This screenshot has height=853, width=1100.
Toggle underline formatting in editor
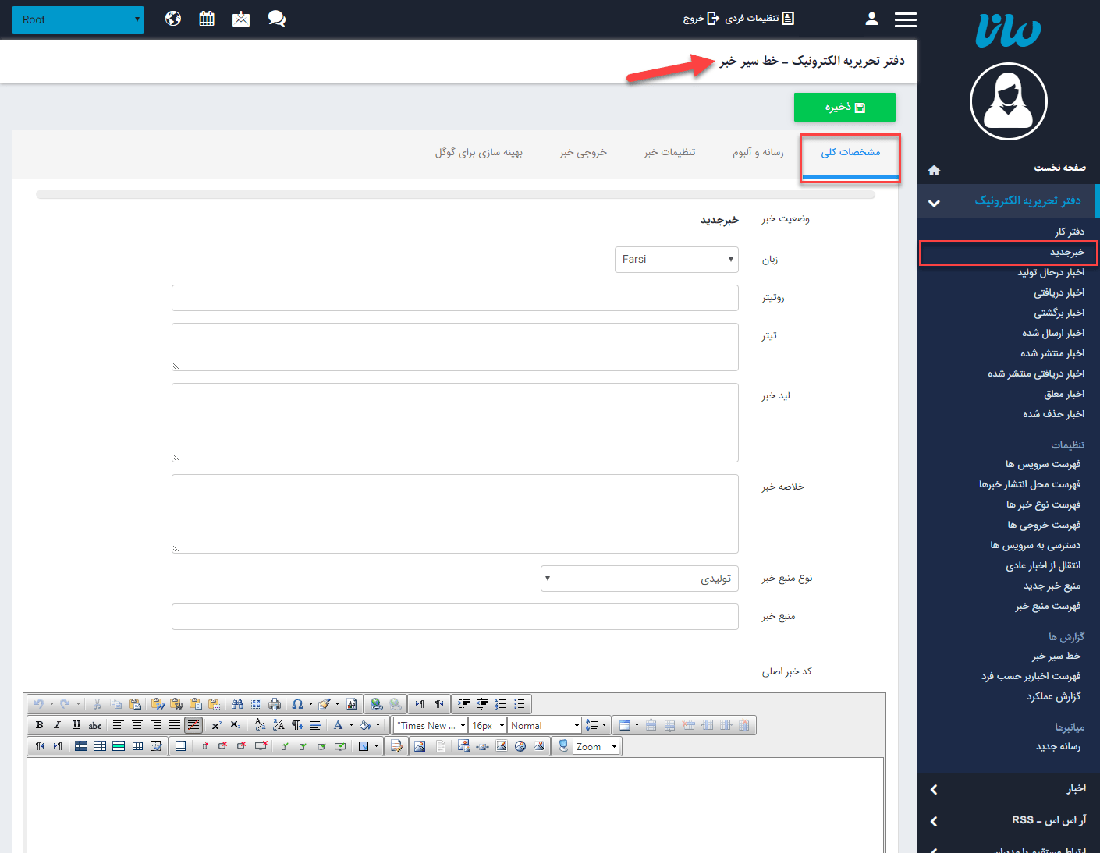click(x=76, y=725)
